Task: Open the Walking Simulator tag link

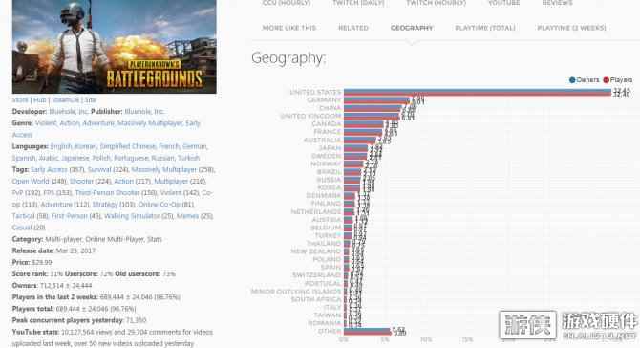Action: pos(132,216)
